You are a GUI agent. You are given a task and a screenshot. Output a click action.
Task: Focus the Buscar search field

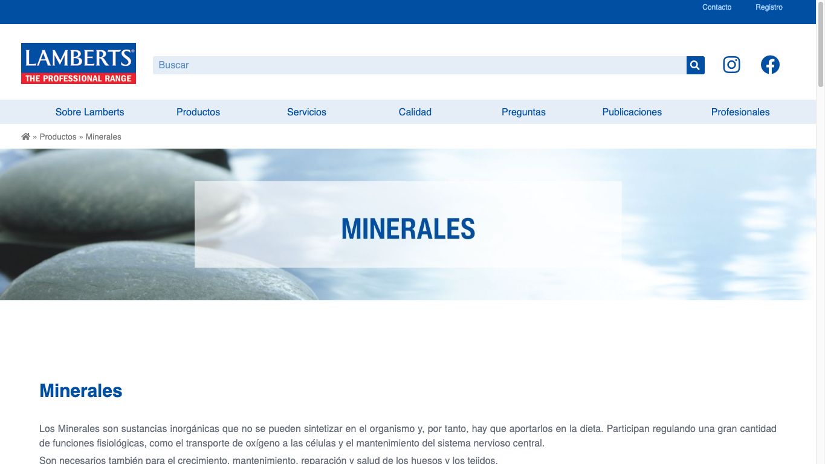419,65
